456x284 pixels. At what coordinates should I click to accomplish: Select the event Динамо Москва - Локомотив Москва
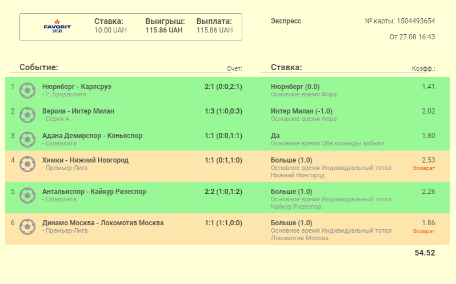click(x=103, y=223)
